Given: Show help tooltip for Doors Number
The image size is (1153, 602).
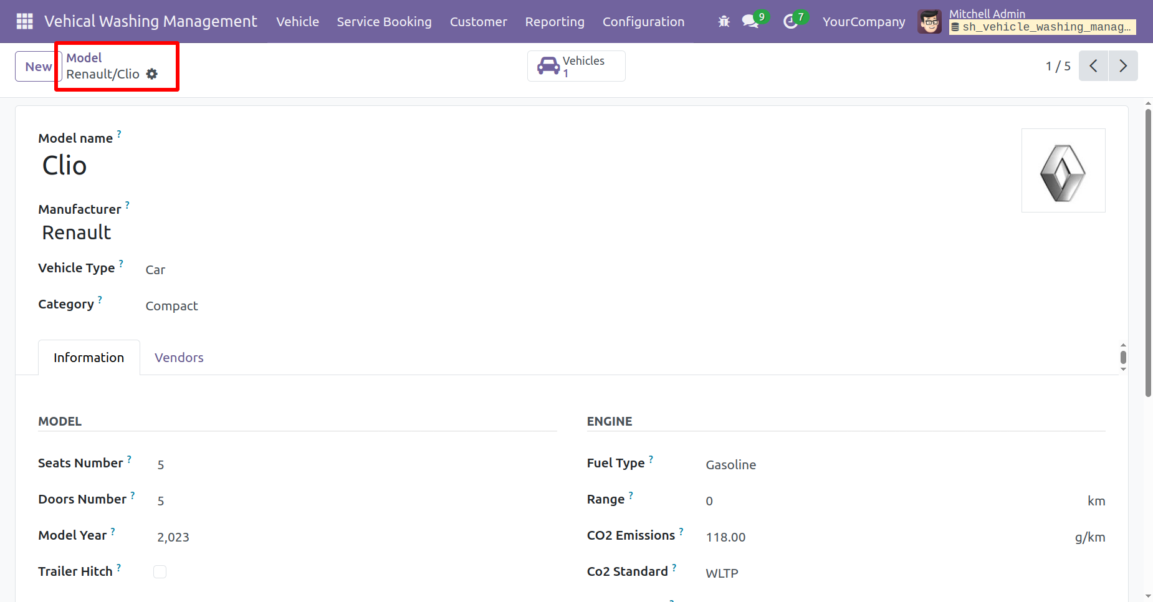Looking at the screenshot, I should (x=132, y=495).
